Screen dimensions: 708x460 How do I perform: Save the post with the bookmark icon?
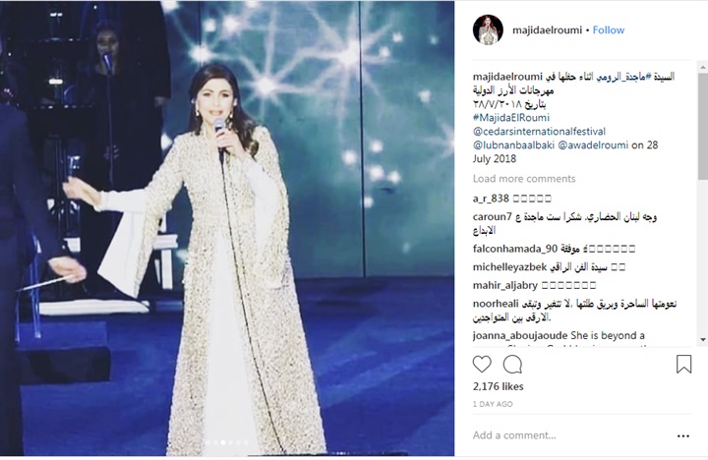683,364
